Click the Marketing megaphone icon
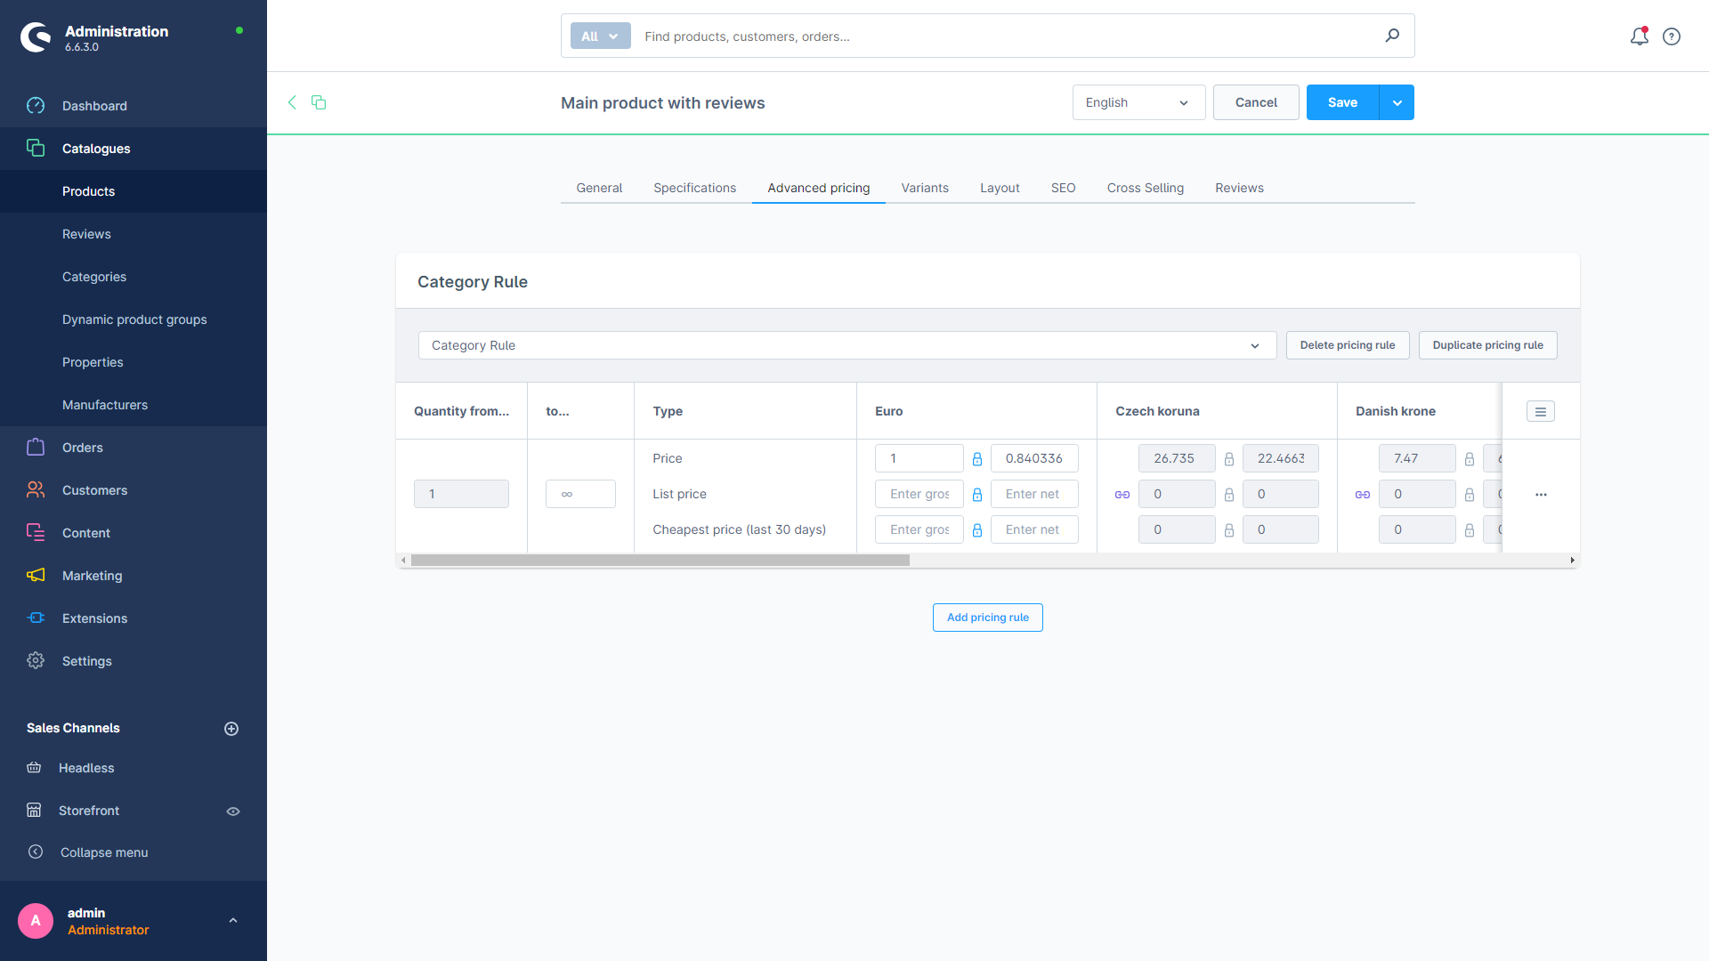The image size is (1709, 961). (36, 575)
